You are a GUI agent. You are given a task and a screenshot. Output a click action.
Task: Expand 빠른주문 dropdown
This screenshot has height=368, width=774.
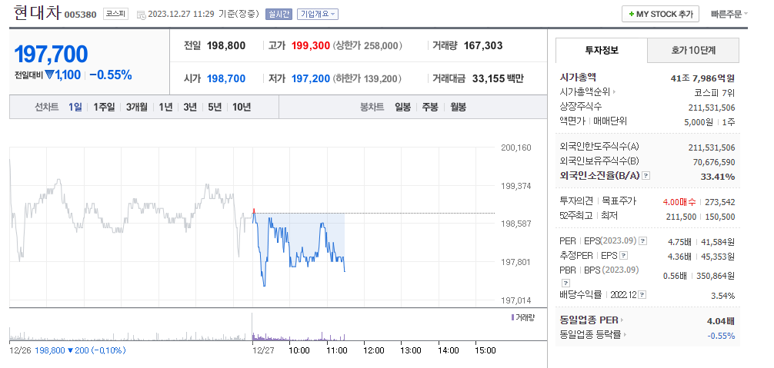pyautogui.click(x=729, y=15)
